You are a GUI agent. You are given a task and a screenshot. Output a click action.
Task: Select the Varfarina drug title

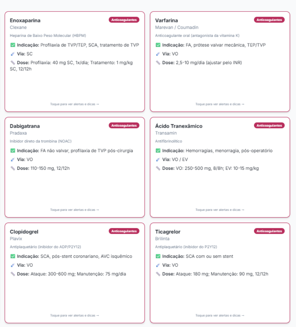coord(167,21)
